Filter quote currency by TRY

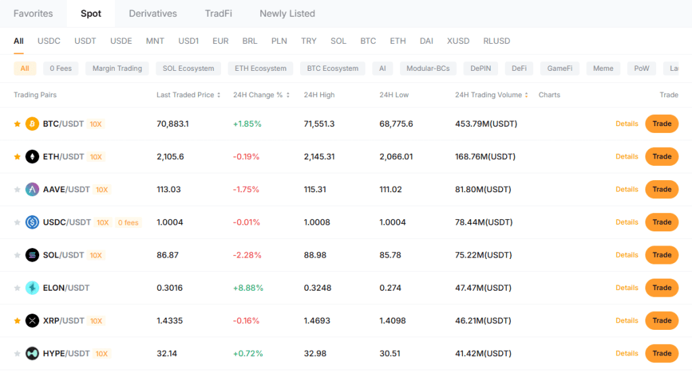pyautogui.click(x=309, y=41)
